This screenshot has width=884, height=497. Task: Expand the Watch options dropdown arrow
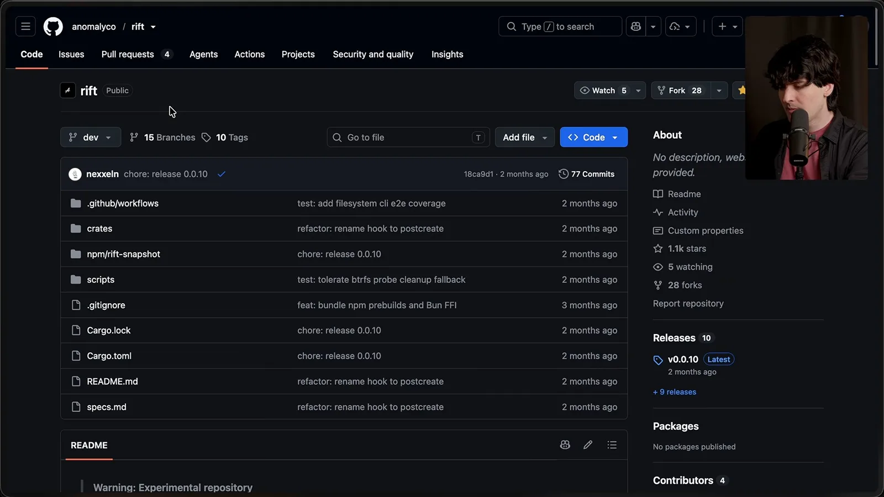[x=638, y=91]
